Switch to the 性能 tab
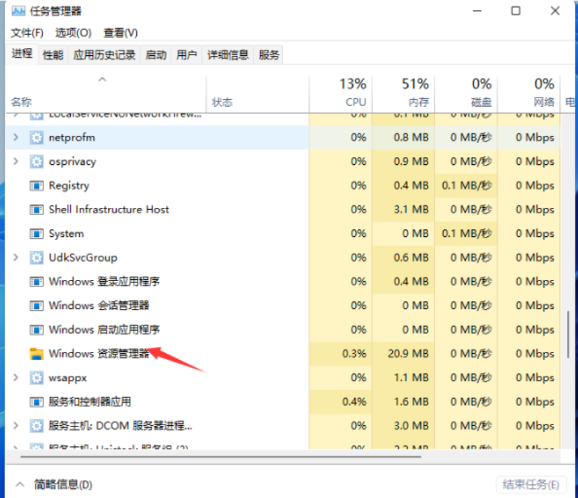Viewport: 578px width, 498px height. click(x=53, y=55)
